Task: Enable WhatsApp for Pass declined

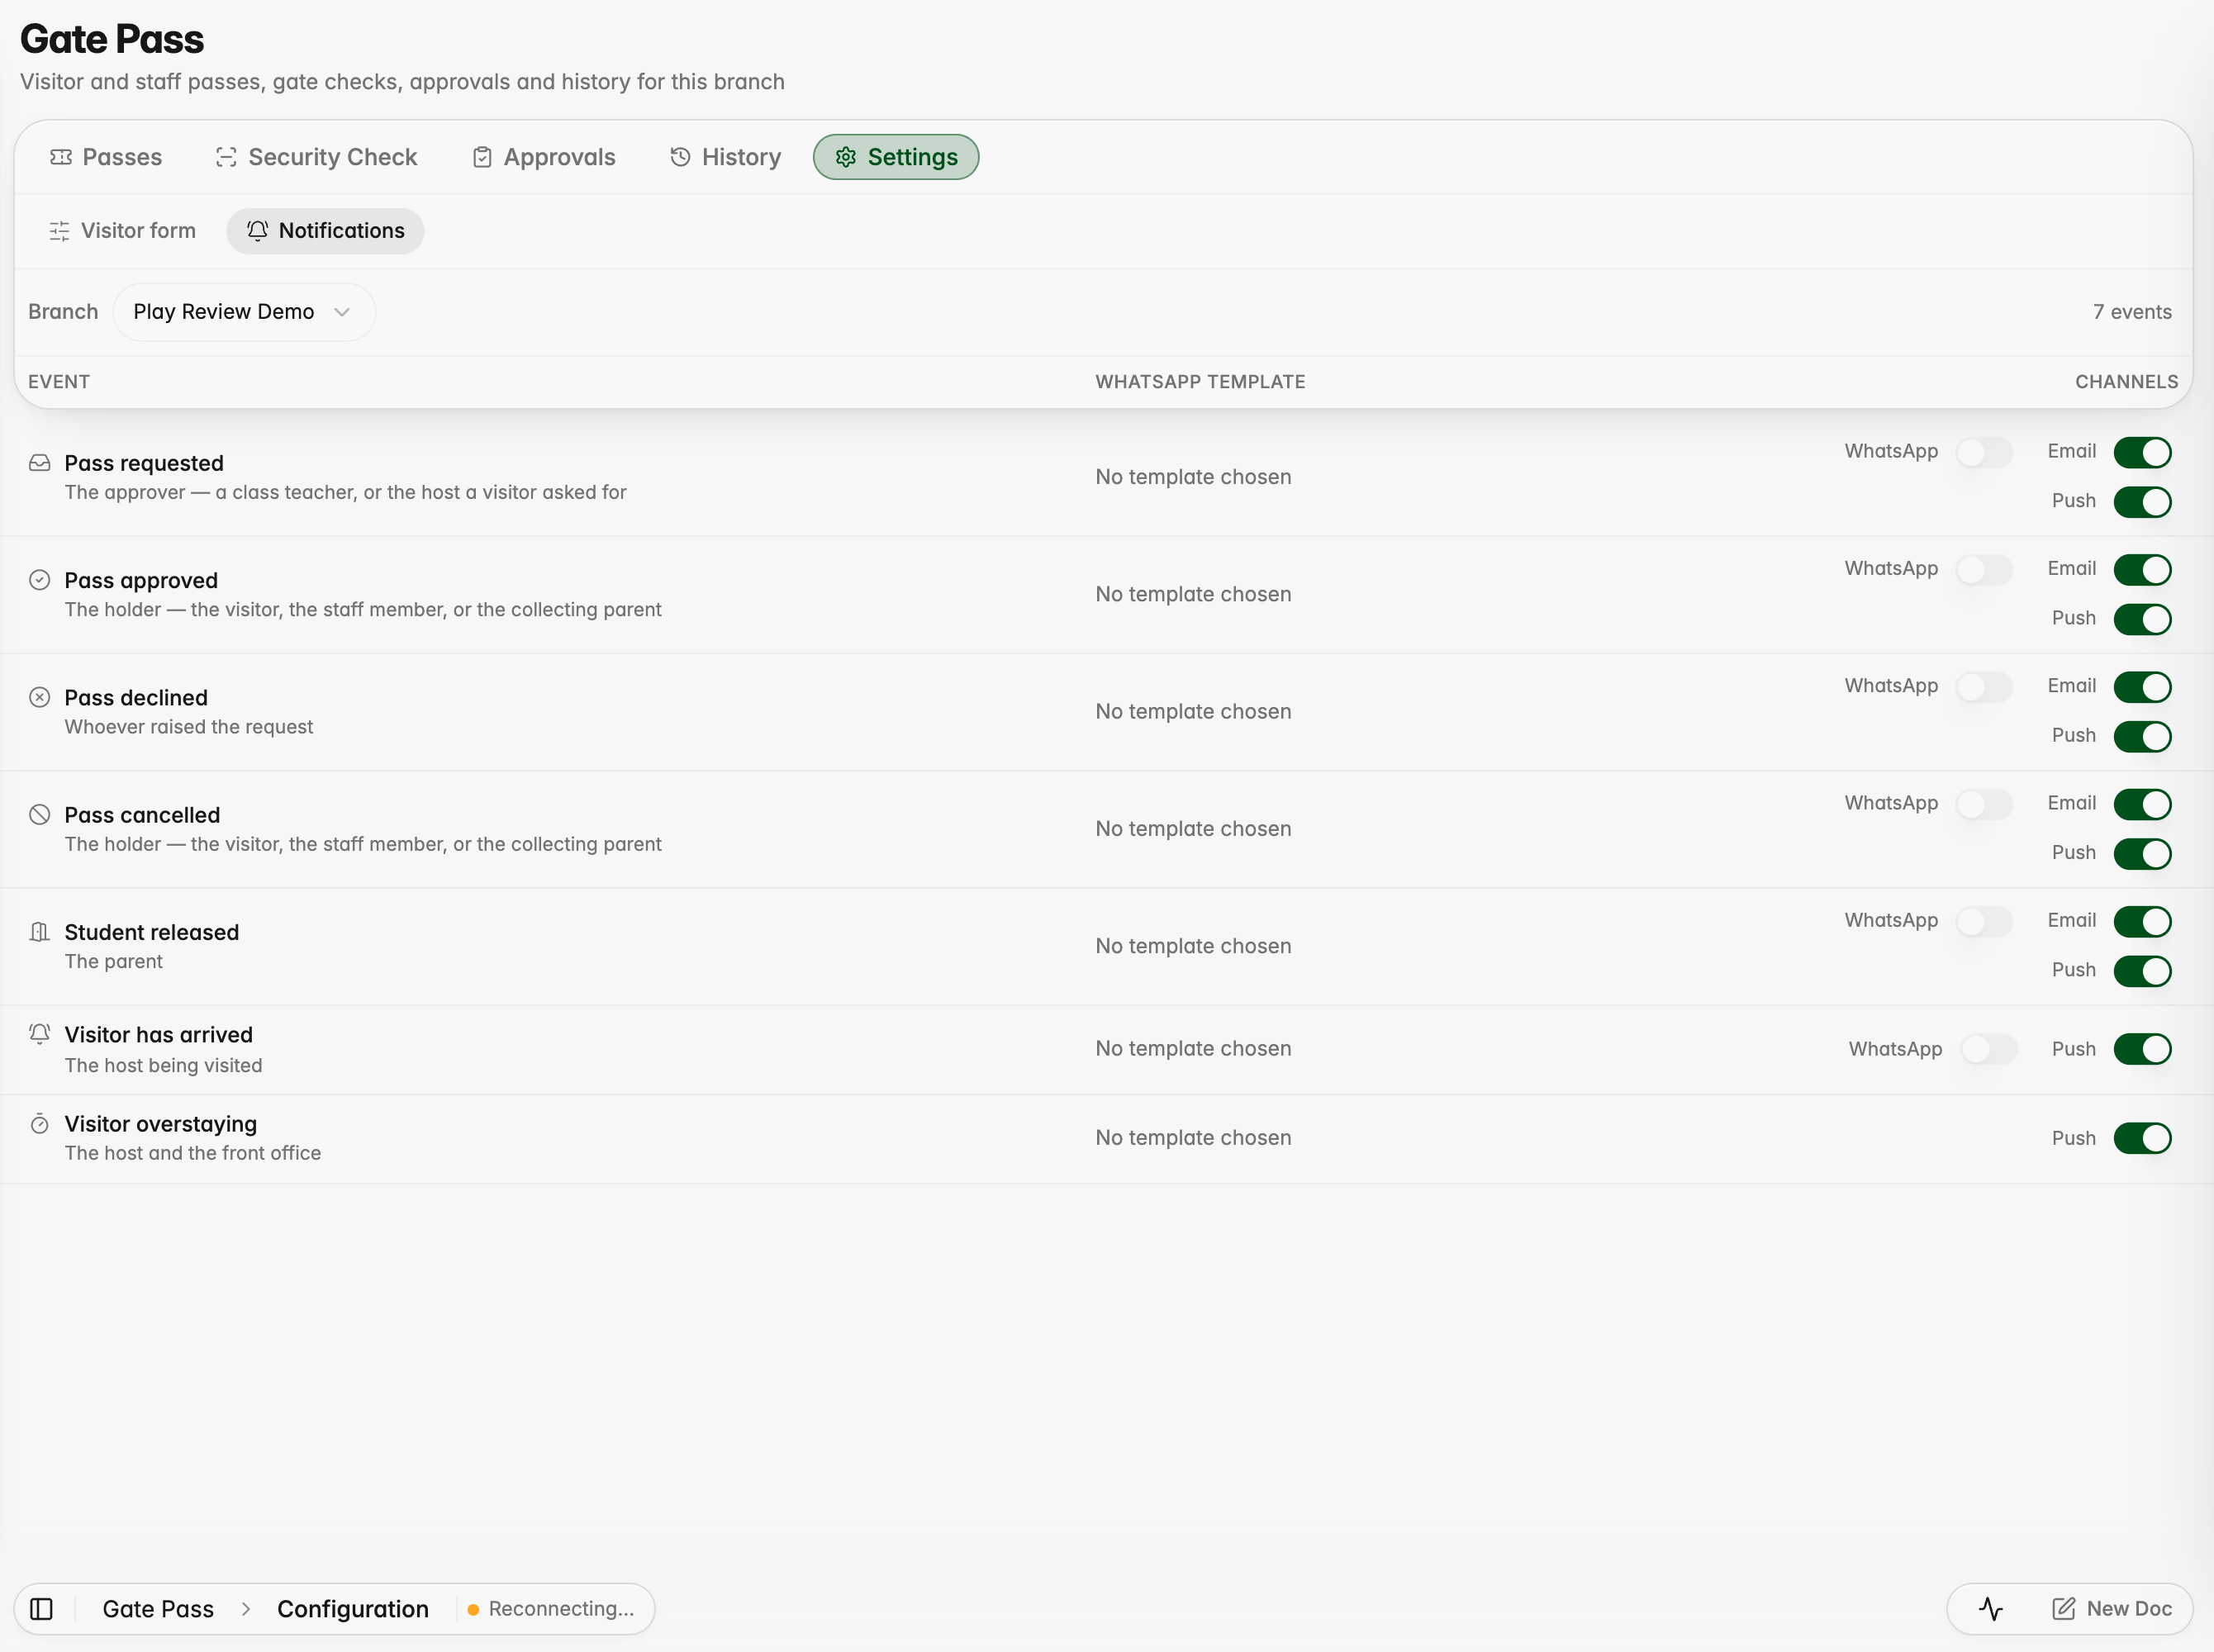Action: (1984, 687)
